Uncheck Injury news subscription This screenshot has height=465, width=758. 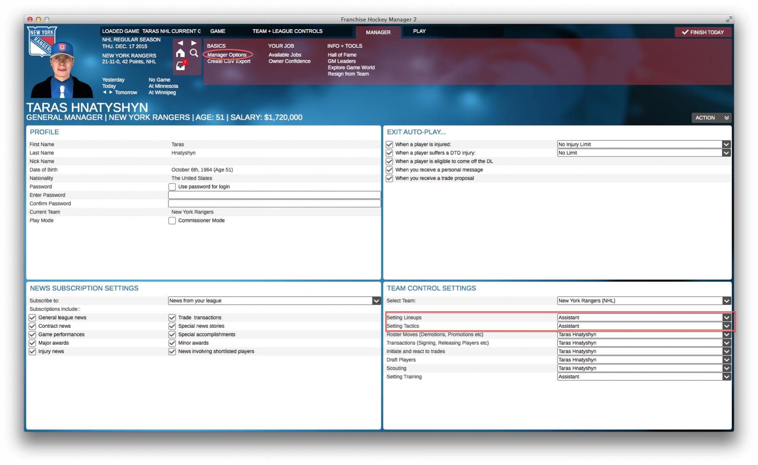[x=33, y=351]
